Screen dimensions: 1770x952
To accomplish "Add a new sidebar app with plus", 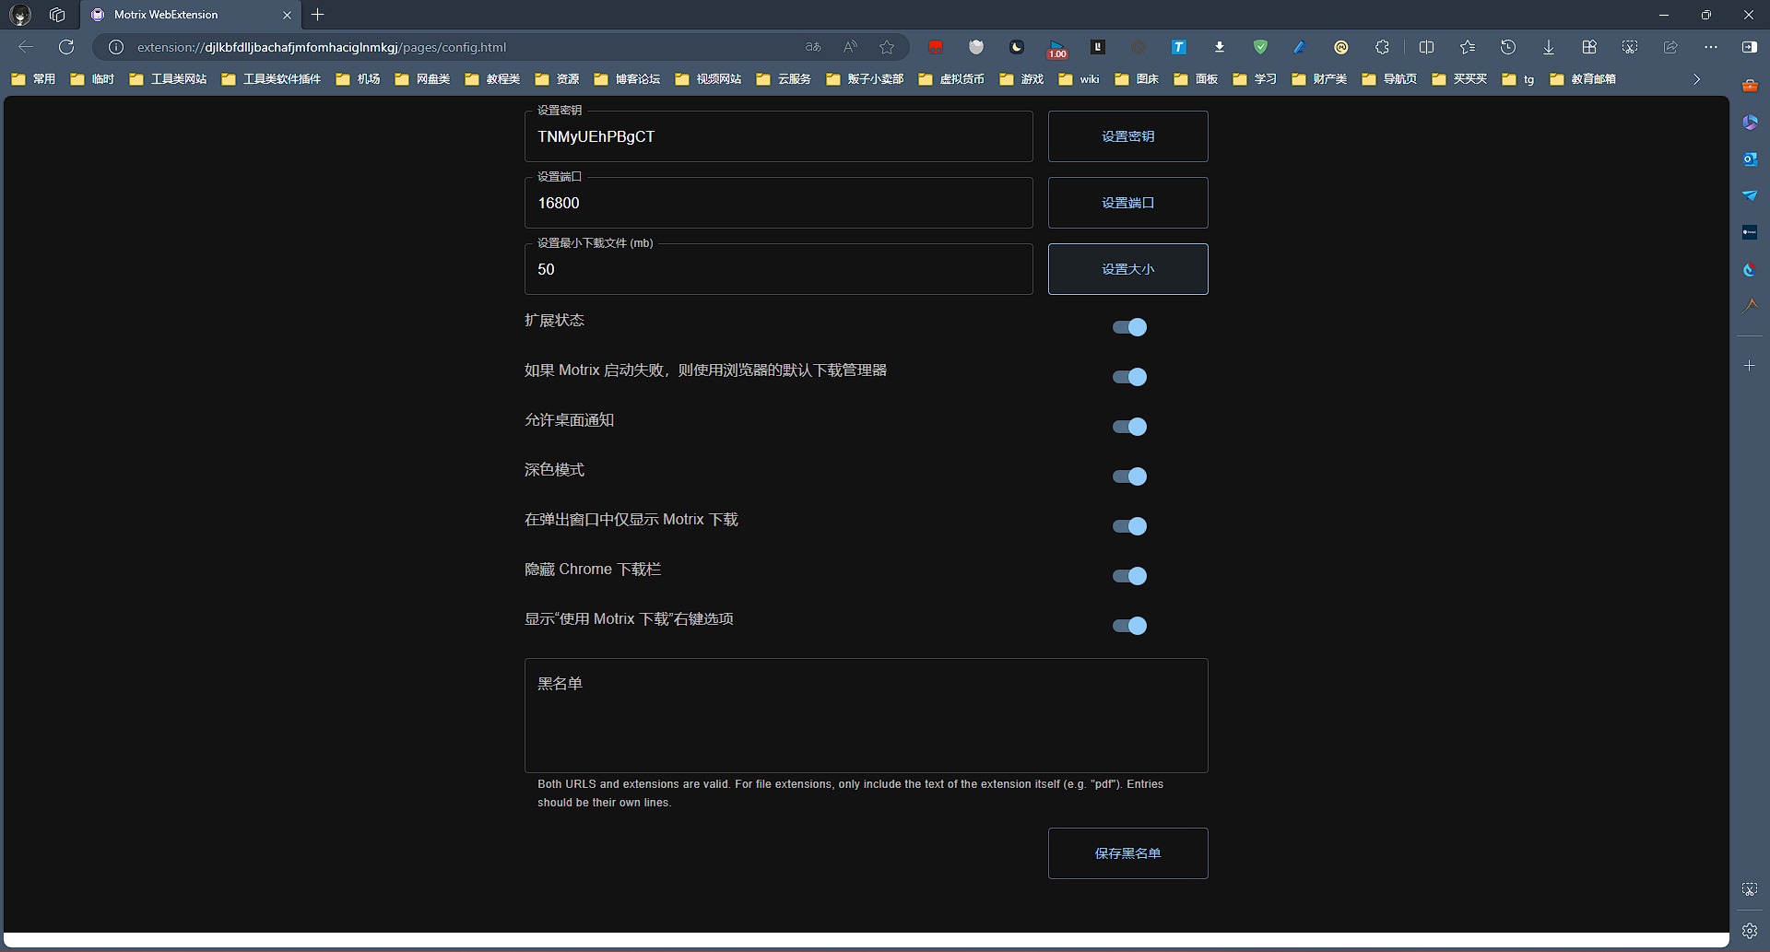I will 1750,366.
